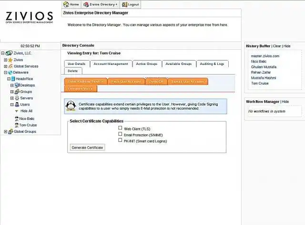Image resolution: width=305 pixels, height=225 pixels.
Task: Expand the Desktops node
Action: pyautogui.click(x=12, y=85)
